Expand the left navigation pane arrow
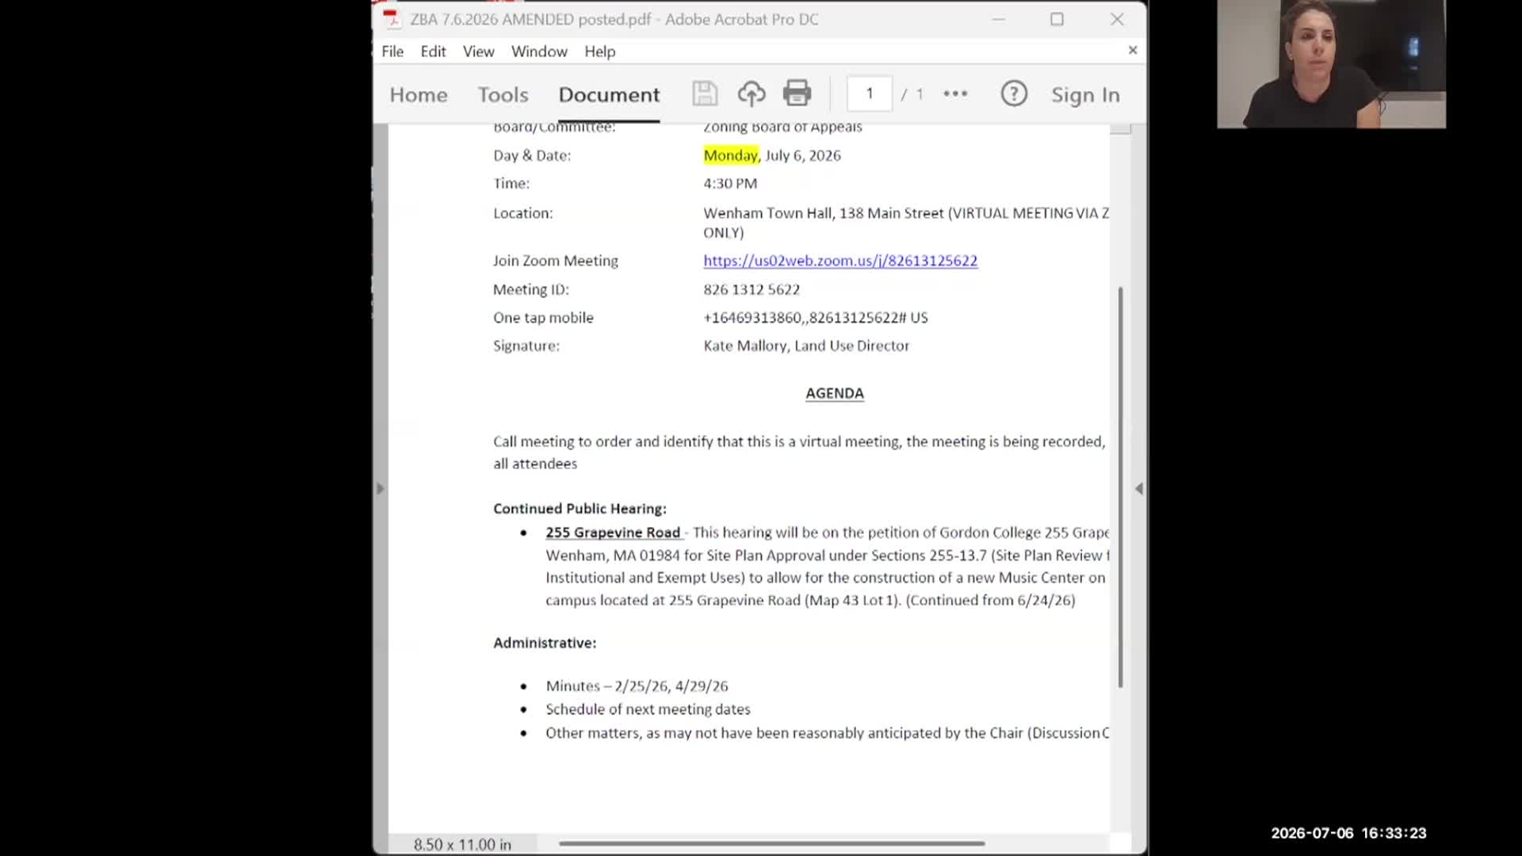This screenshot has height=856, width=1522. click(380, 489)
